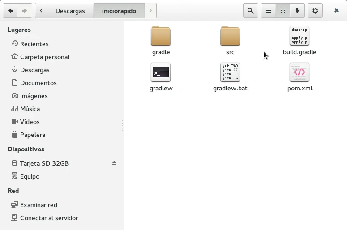Go to Papelera in the sidebar

coord(32,135)
